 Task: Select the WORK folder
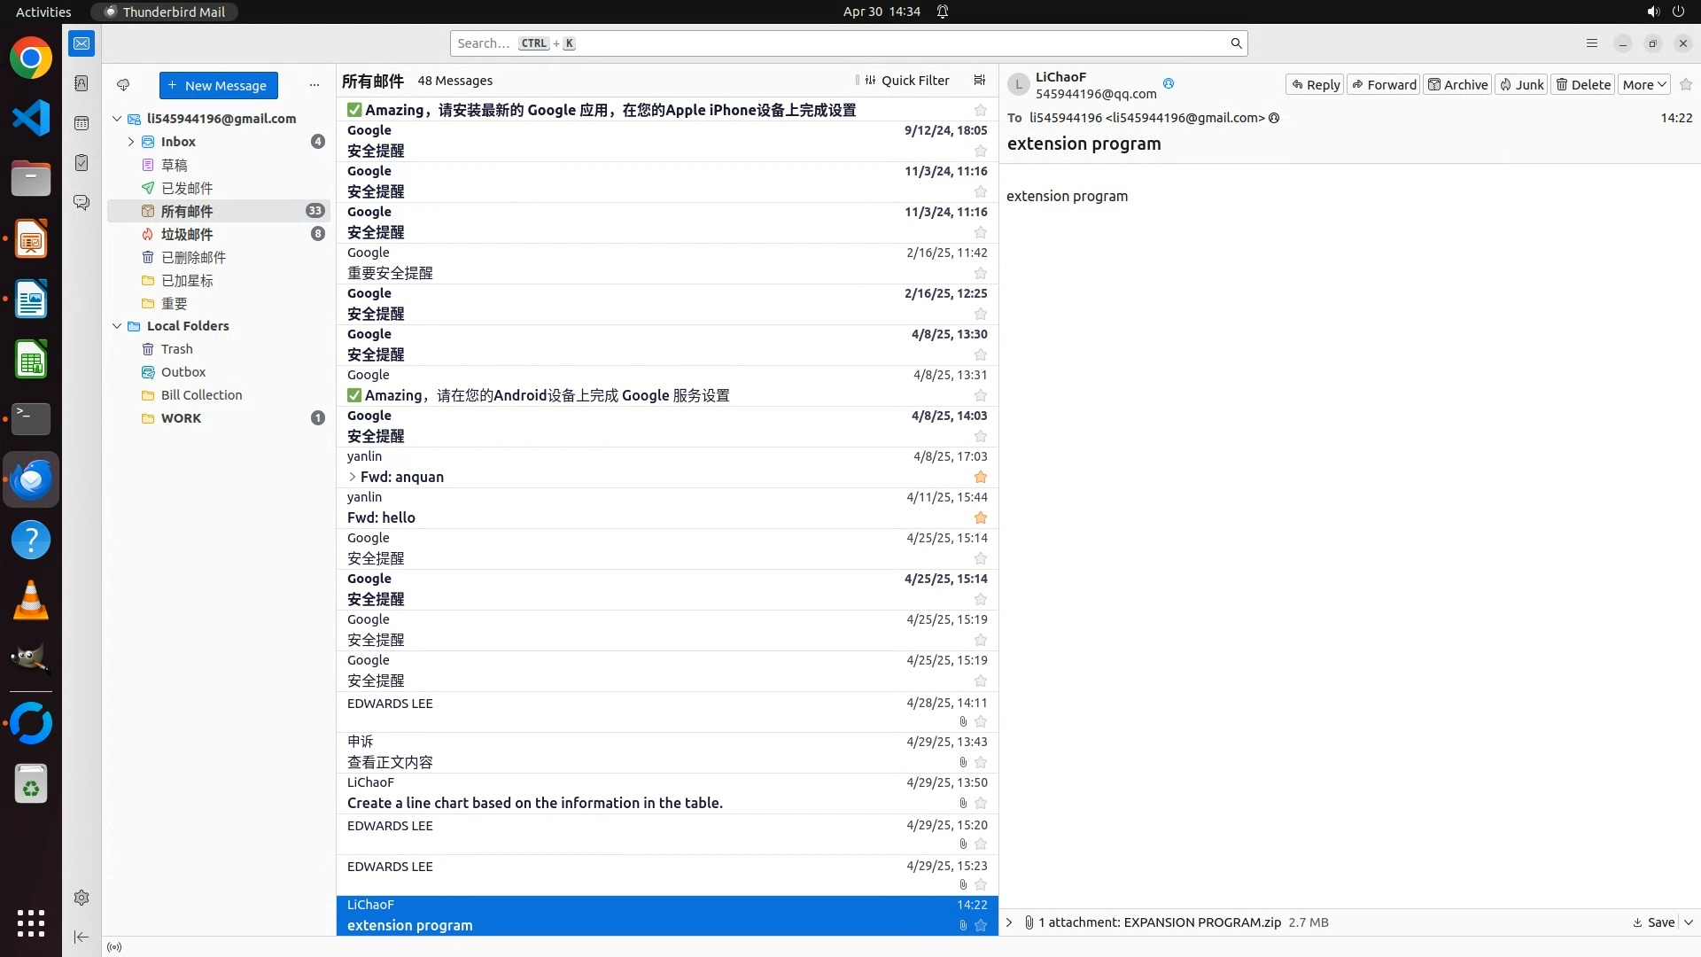(x=182, y=418)
